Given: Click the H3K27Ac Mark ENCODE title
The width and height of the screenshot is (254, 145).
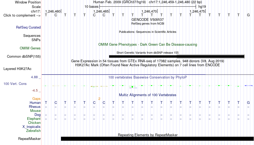Looking at the screenshot, I should [x=148, y=65].
